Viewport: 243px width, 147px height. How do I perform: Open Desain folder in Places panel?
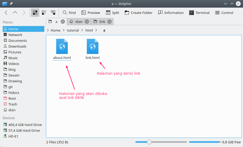click(23, 75)
